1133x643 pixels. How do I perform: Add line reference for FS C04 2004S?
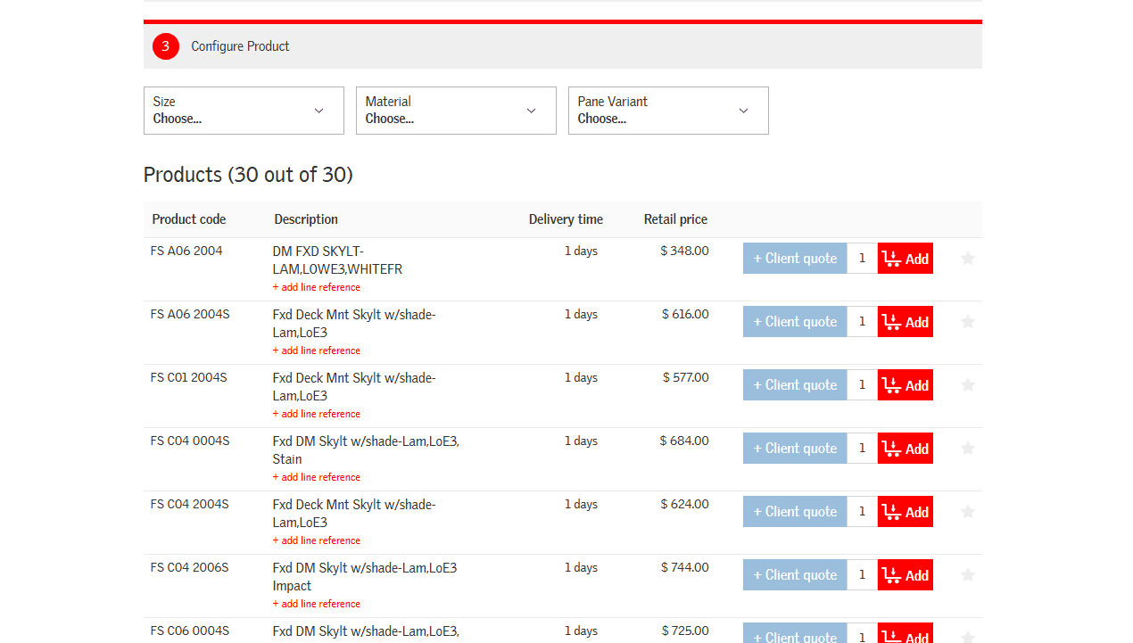tap(317, 540)
